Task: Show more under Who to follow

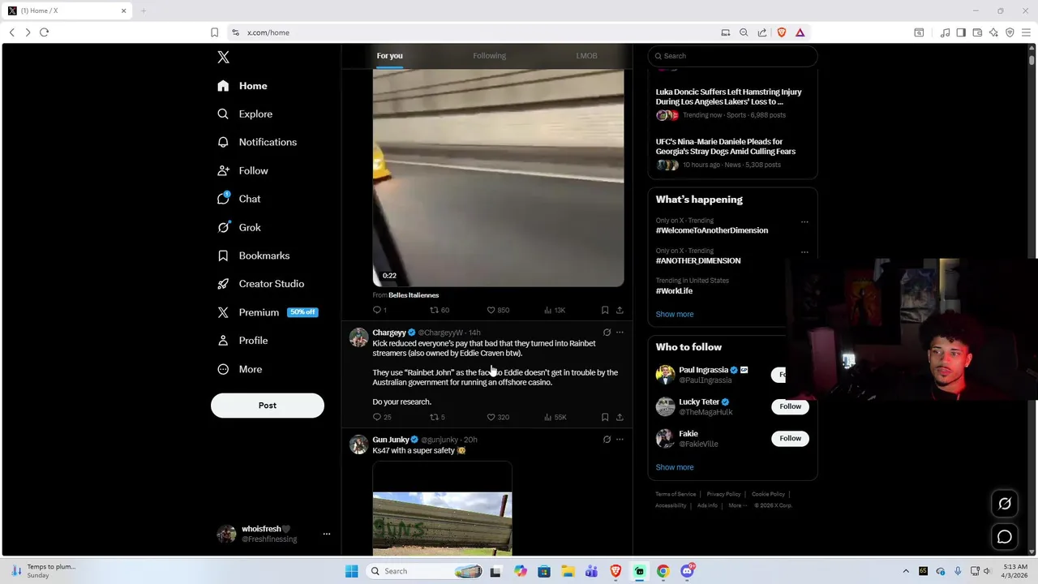Action: pos(675,467)
